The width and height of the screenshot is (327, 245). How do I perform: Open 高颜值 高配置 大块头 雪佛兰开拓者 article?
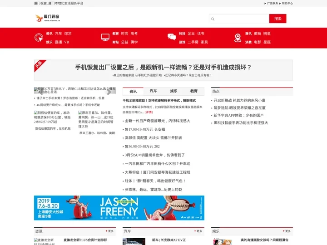point(154,138)
